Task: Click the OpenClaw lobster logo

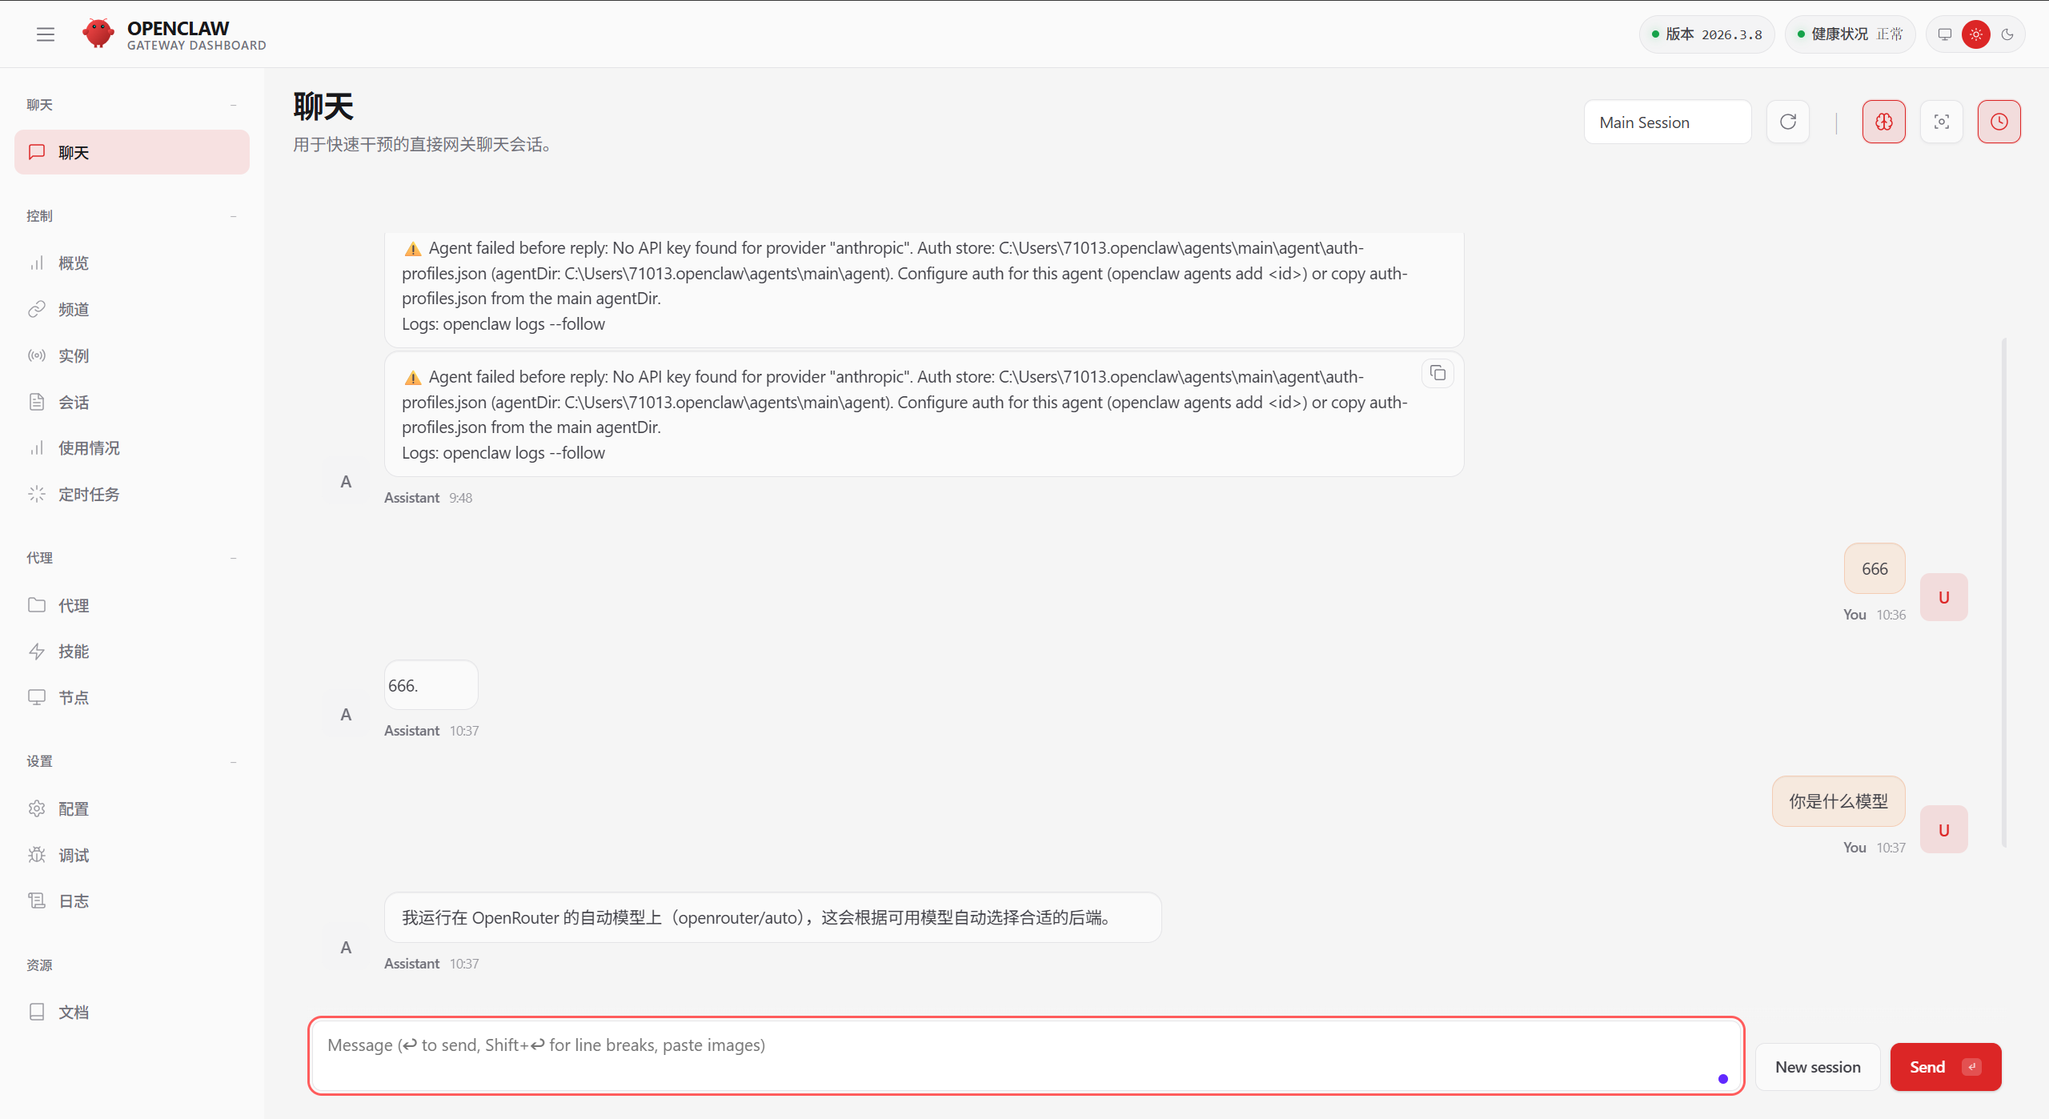Action: coord(98,34)
